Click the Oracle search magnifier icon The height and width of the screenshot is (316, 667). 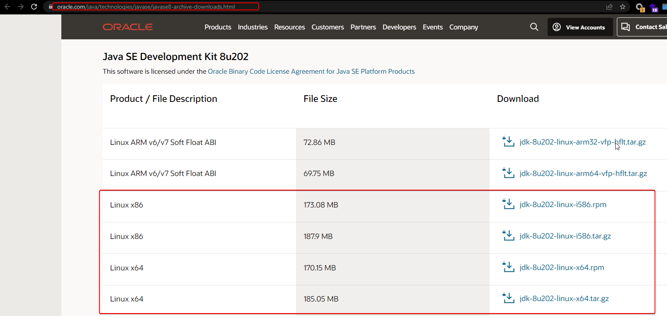(x=534, y=27)
